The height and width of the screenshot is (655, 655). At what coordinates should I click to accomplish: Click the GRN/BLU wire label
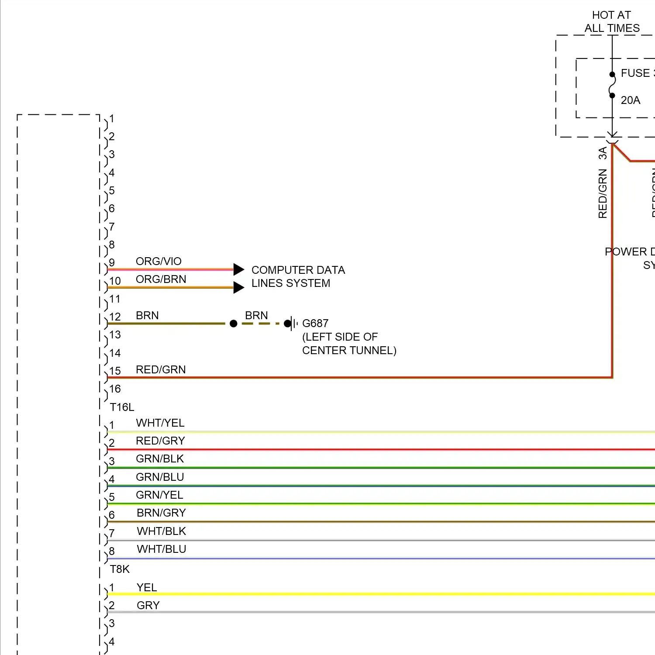160,477
